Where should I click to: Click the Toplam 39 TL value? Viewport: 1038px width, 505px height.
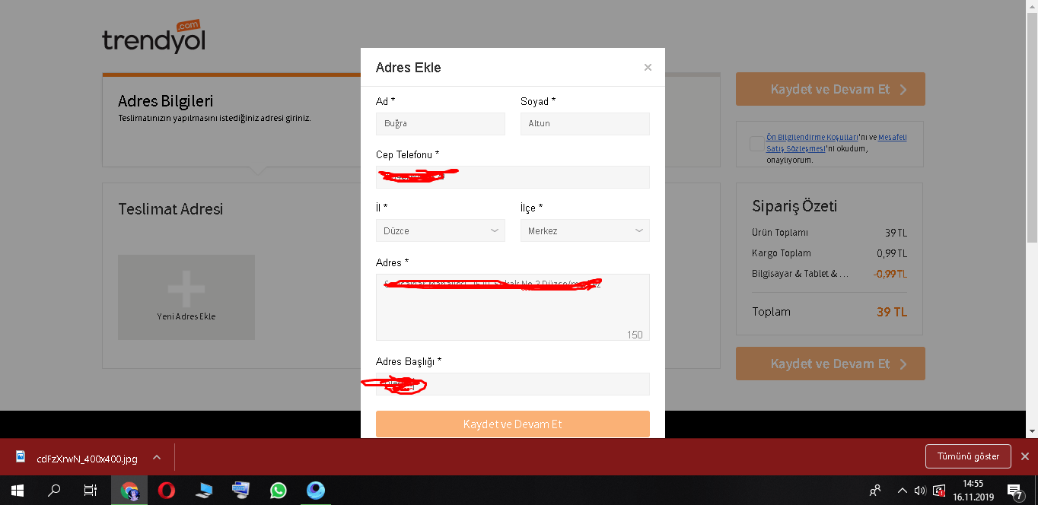click(892, 312)
